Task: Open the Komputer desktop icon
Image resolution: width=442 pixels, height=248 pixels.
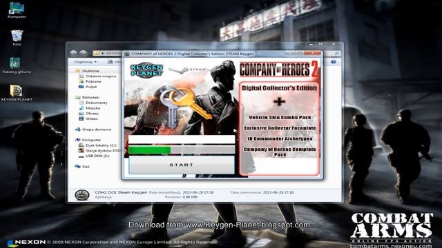Action: [17, 10]
